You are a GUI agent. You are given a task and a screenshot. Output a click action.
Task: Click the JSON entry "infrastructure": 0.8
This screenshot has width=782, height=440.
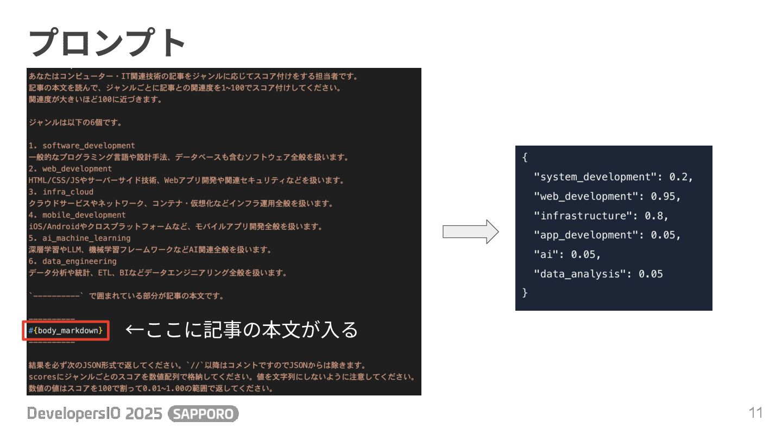coord(601,216)
